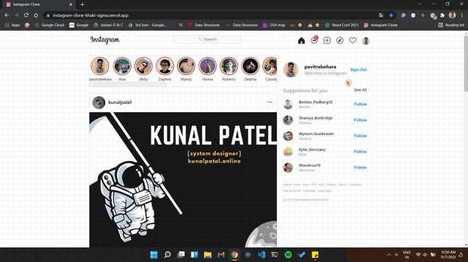Click the page vertical scrollbar thumb
The width and height of the screenshot is (468, 262).
466,63
